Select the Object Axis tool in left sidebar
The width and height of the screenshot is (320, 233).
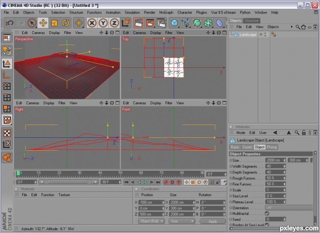click(7, 75)
